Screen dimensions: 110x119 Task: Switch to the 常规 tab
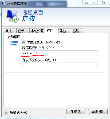coord(10,31)
